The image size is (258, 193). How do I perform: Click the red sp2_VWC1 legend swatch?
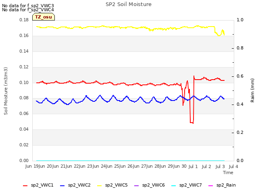25,186
